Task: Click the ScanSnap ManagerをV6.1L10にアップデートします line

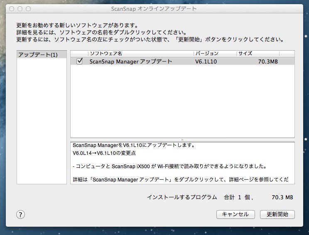Action: point(134,145)
